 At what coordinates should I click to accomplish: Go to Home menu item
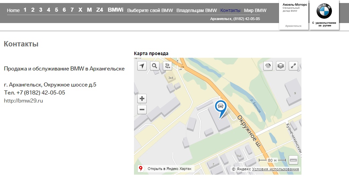click(x=13, y=10)
